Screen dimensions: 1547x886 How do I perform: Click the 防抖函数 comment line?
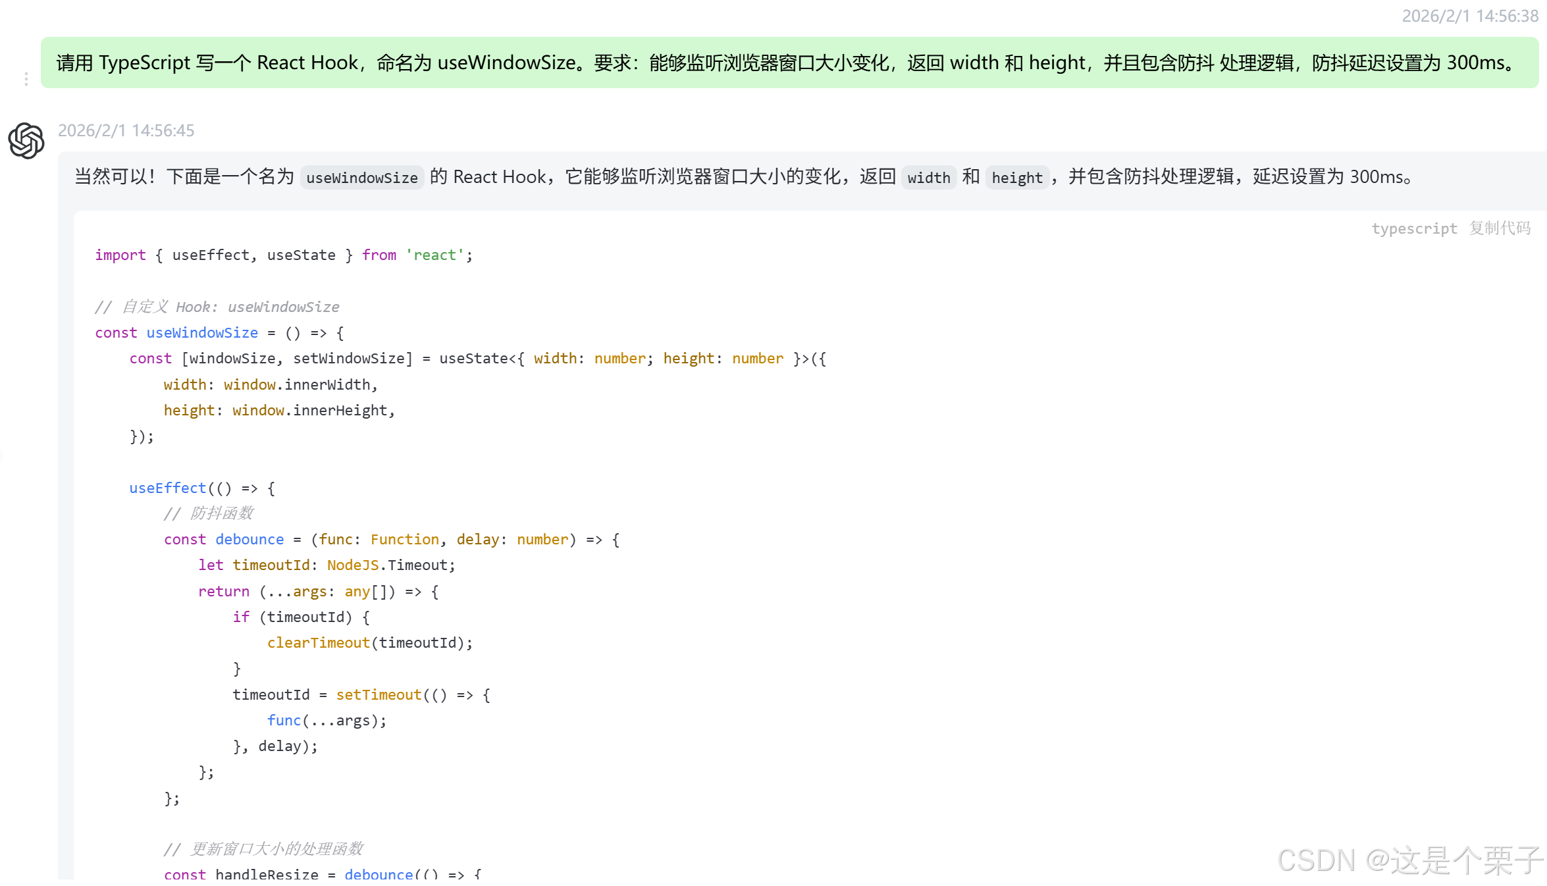pyautogui.click(x=209, y=513)
